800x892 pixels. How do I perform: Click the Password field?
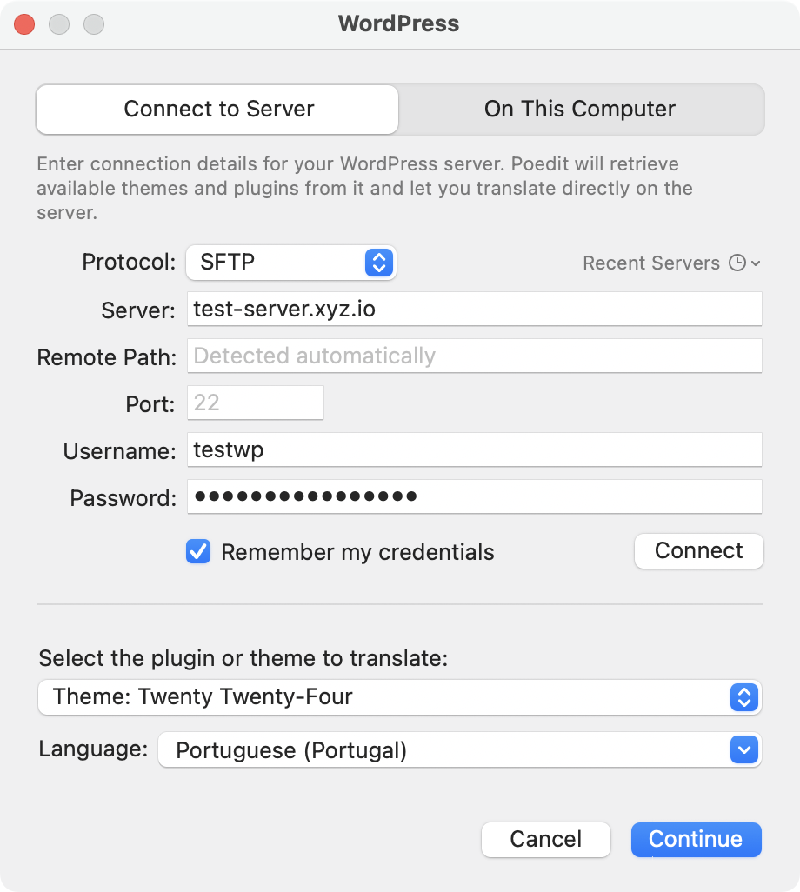(x=475, y=496)
